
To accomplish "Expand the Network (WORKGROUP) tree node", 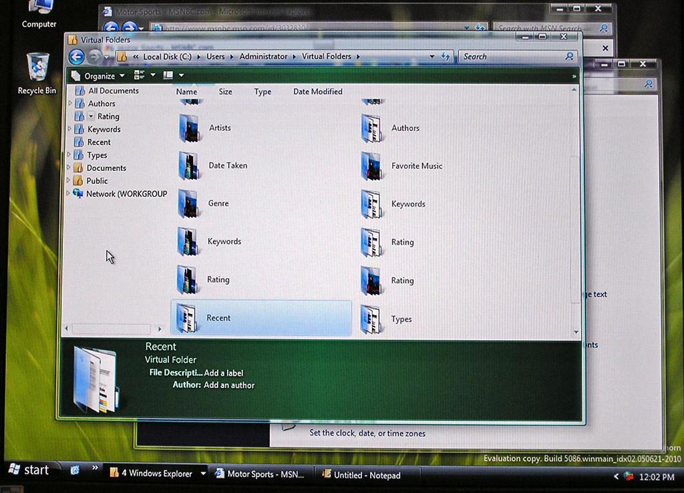I will click(68, 194).
